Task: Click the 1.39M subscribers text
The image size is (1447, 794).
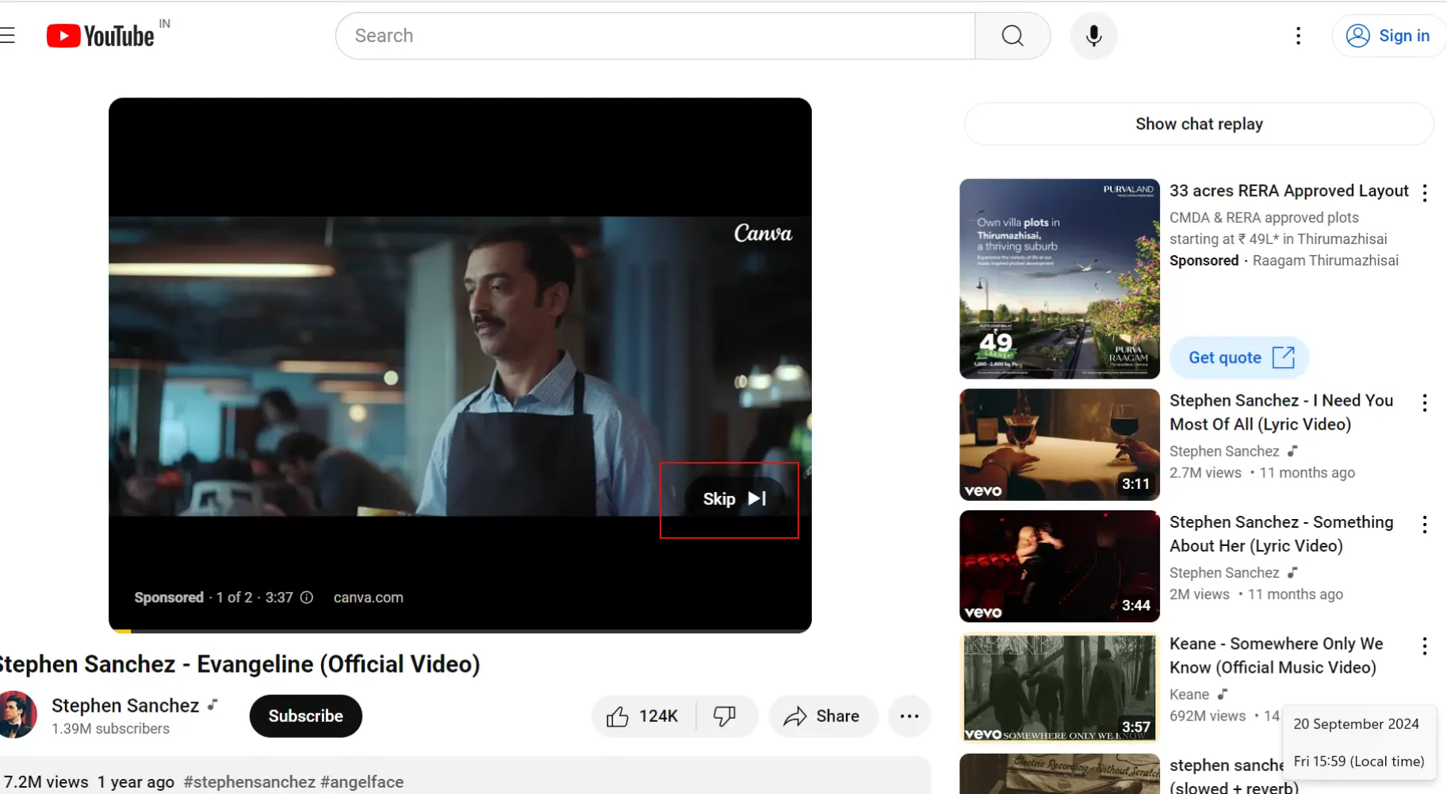Action: 110,729
